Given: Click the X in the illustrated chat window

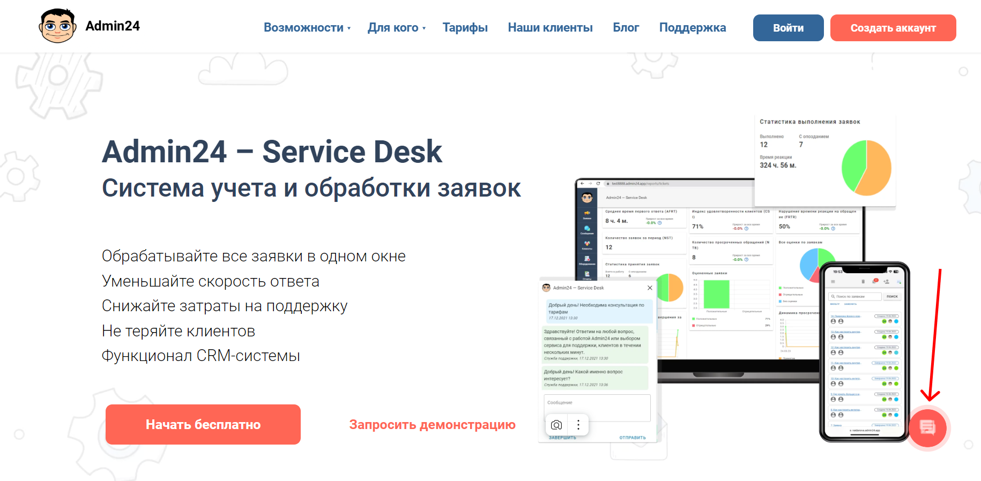Looking at the screenshot, I should pos(650,288).
